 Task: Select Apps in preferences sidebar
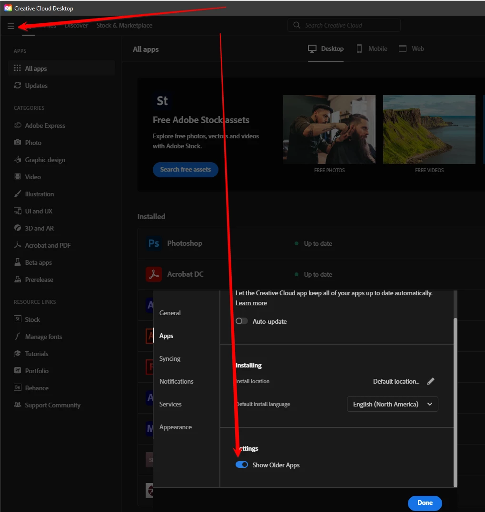pyautogui.click(x=167, y=336)
